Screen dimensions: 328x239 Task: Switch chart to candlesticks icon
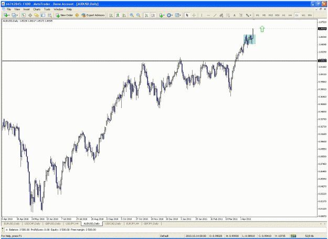(x=118, y=15)
